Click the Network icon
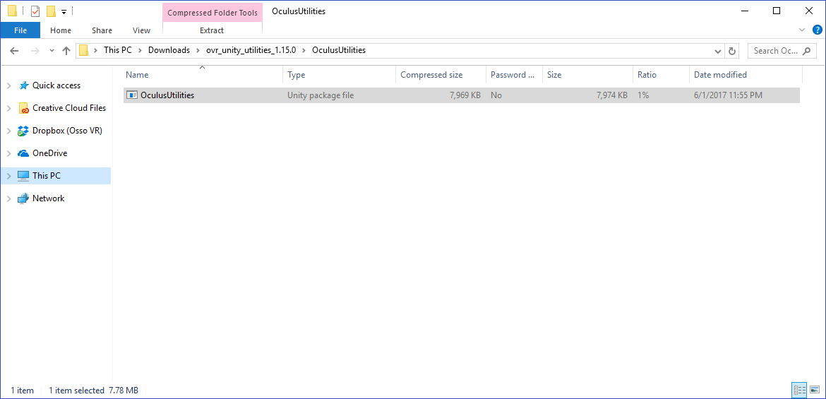 23,198
